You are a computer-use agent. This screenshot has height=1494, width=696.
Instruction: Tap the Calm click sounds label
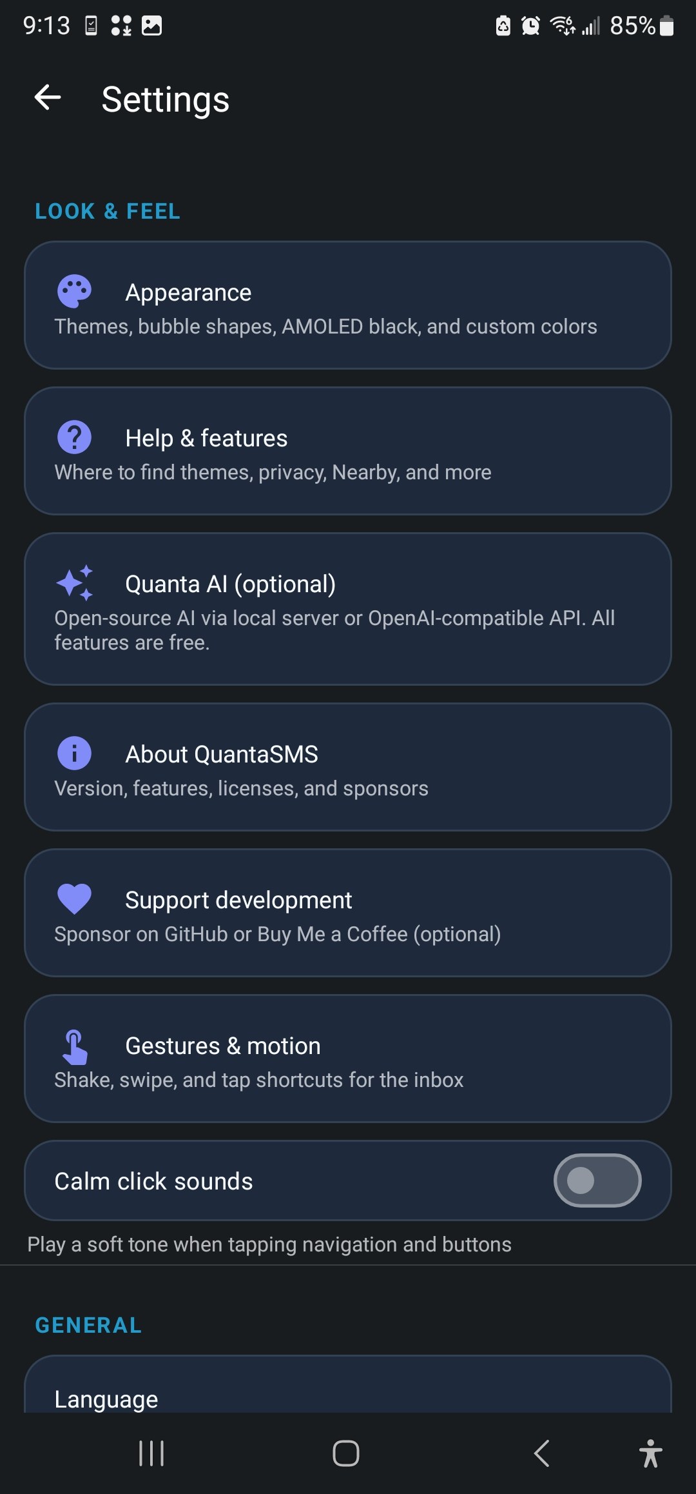tap(153, 1181)
